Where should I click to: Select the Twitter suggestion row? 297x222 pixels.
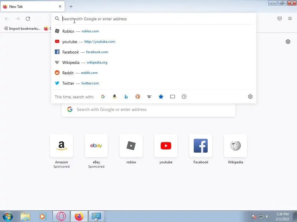154,83
